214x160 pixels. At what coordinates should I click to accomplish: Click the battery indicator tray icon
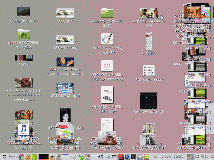point(114,157)
